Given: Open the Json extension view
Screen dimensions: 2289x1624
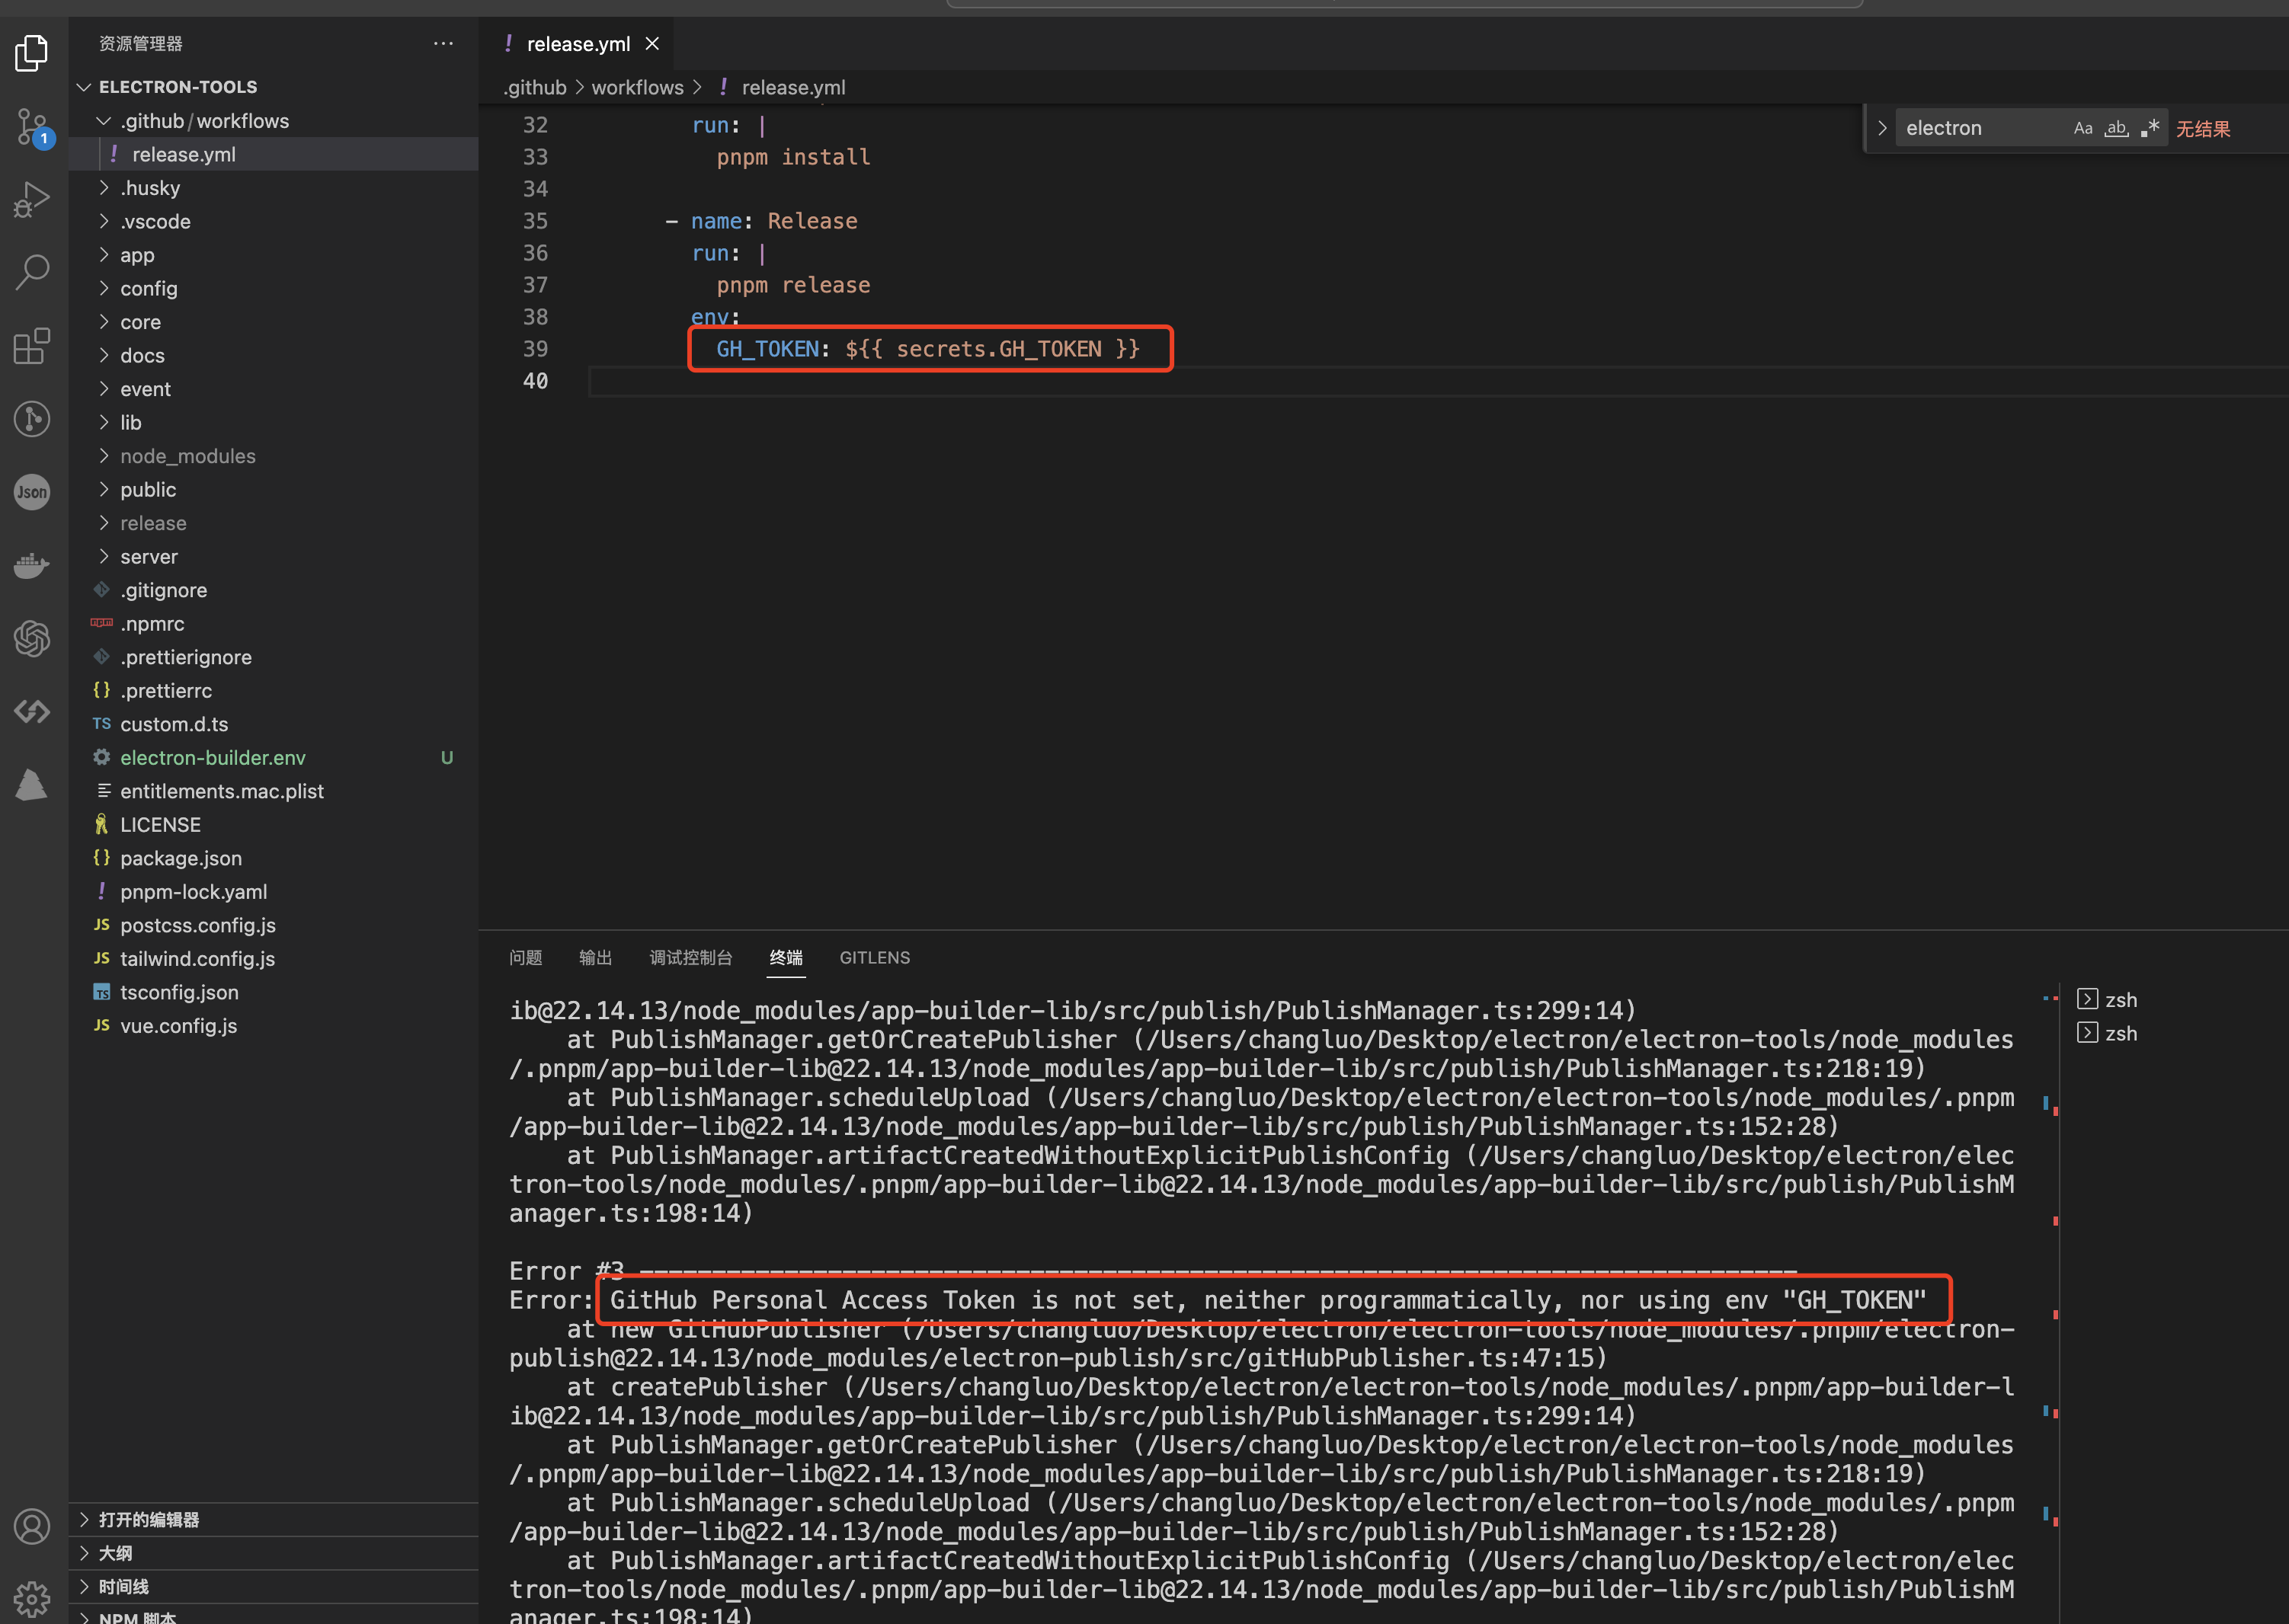Looking at the screenshot, I should [31, 492].
